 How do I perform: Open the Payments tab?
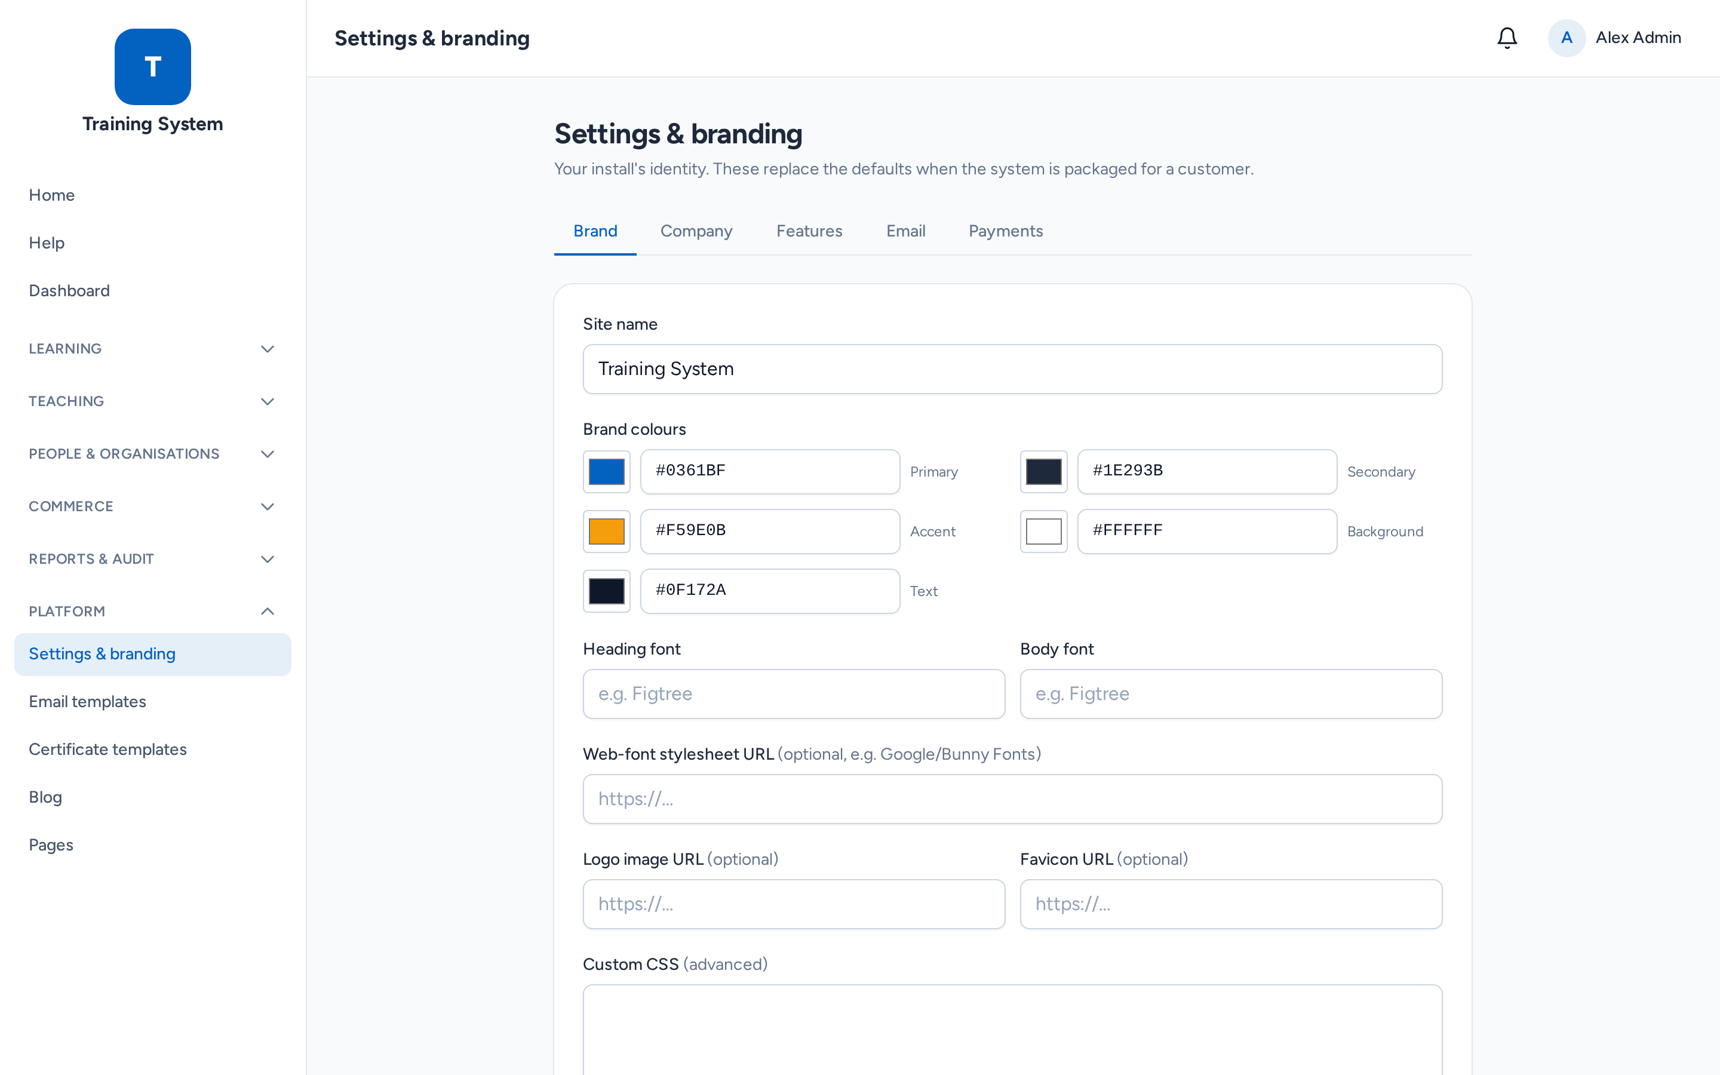(1006, 231)
